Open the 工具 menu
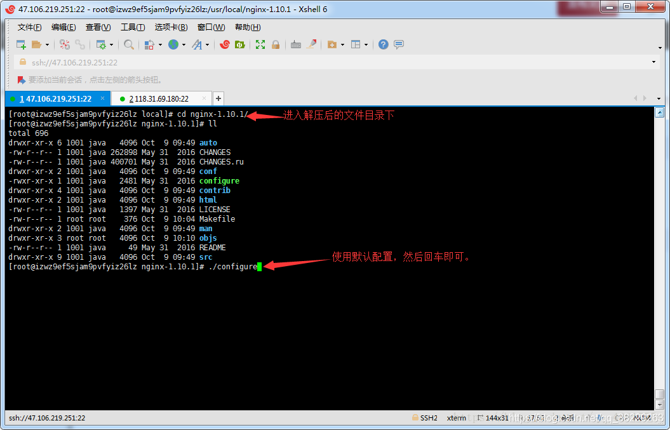This screenshot has height=430, width=670. [132, 27]
